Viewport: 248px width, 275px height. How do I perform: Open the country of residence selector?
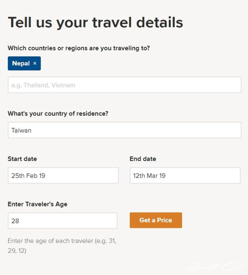[124, 130]
